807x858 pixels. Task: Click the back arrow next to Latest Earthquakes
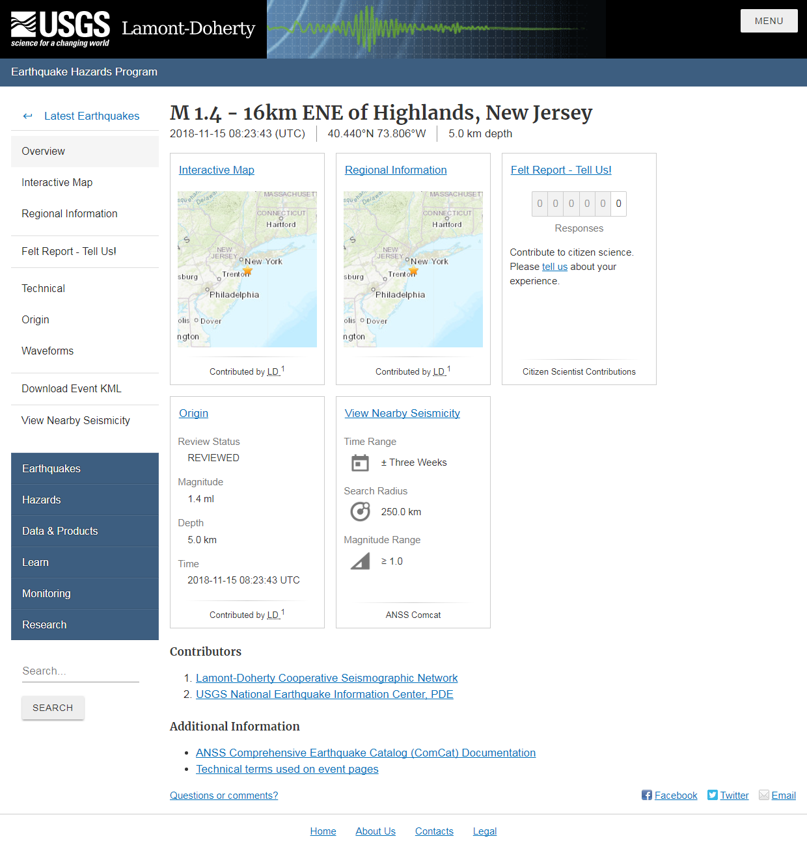click(x=27, y=116)
